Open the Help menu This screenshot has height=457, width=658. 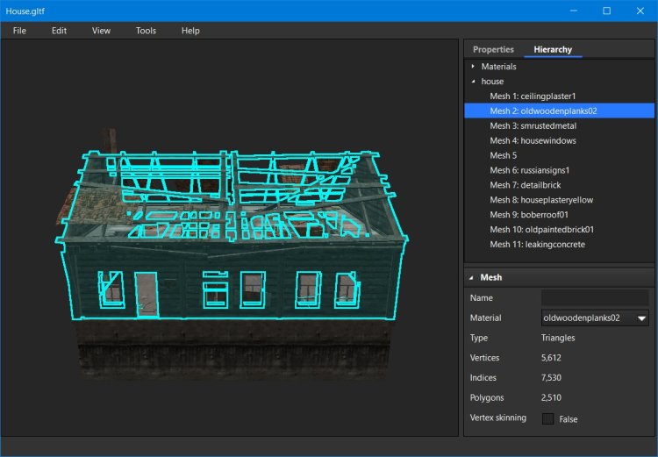point(190,31)
